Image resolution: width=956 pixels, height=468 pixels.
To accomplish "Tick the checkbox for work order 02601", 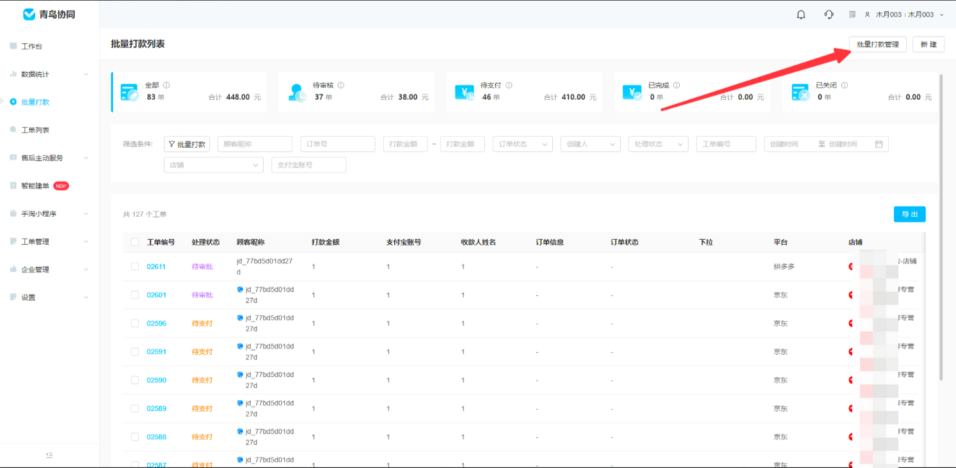I will click(135, 295).
